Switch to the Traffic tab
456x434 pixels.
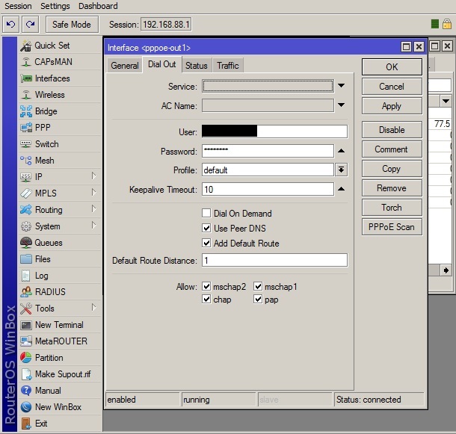pos(228,66)
